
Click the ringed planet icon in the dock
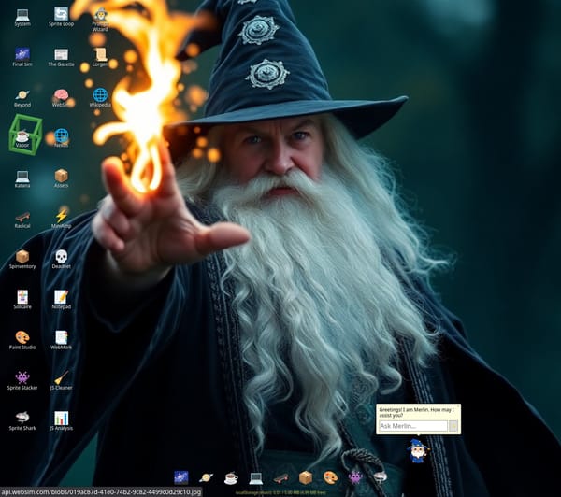[x=206, y=477]
